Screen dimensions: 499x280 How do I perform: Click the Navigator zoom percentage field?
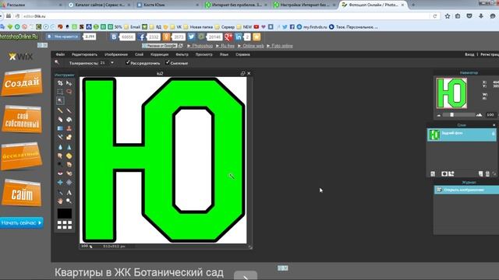(x=490, y=115)
